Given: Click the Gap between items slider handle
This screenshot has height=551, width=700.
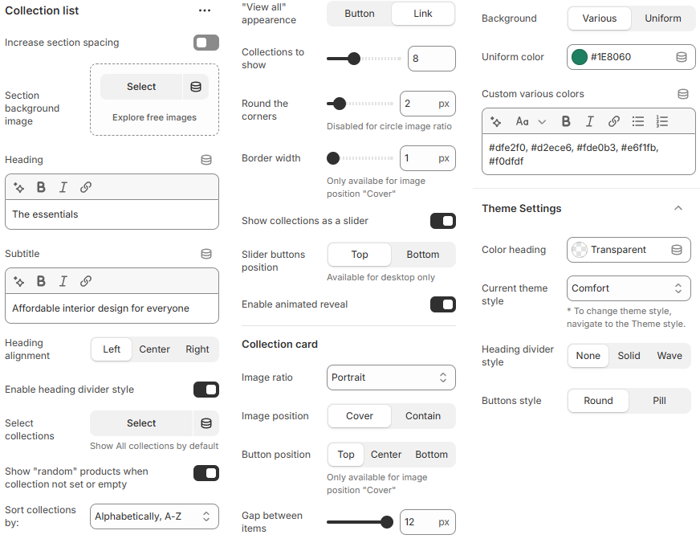Looking at the screenshot, I should coord(387,522).
